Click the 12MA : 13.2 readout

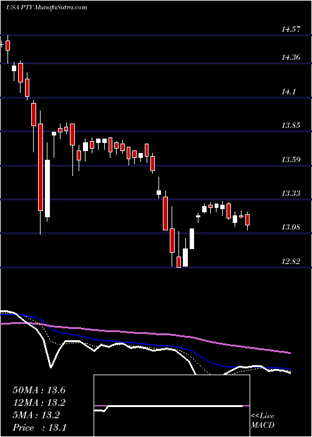point(39,403)
